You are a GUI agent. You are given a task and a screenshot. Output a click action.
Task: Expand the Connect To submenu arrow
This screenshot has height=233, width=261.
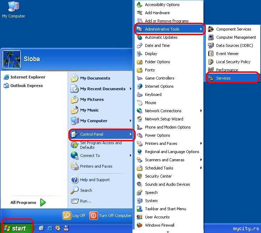point(131,156)
